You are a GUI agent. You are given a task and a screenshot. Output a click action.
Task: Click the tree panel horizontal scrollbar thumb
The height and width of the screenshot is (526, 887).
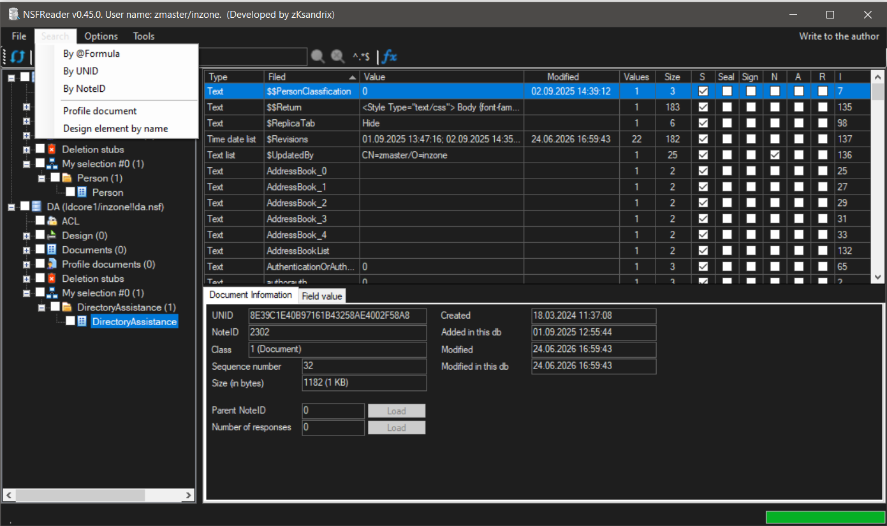pos(82,495)
